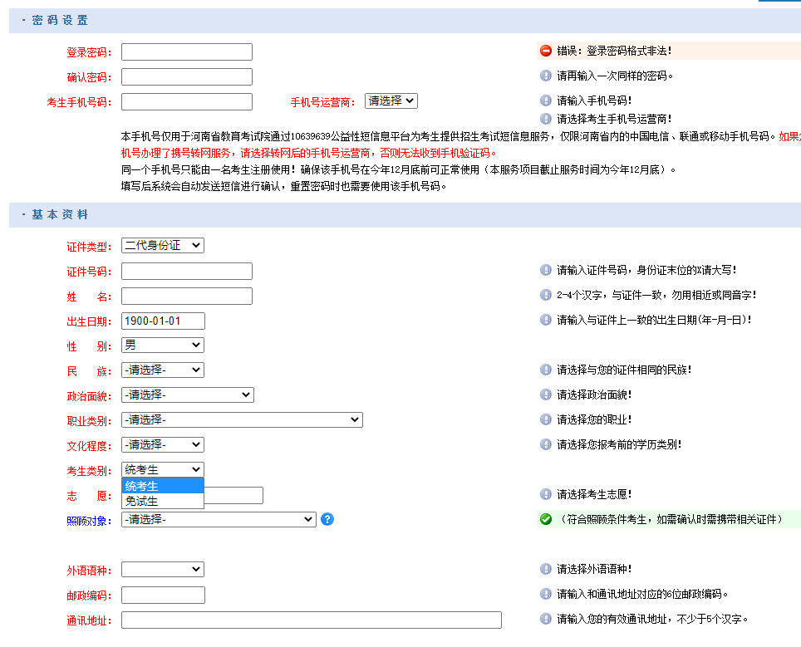801x647 pixels.
Task: Choose 统考生 option in the list
Action: pyautogui.click(x=163, y=486)
